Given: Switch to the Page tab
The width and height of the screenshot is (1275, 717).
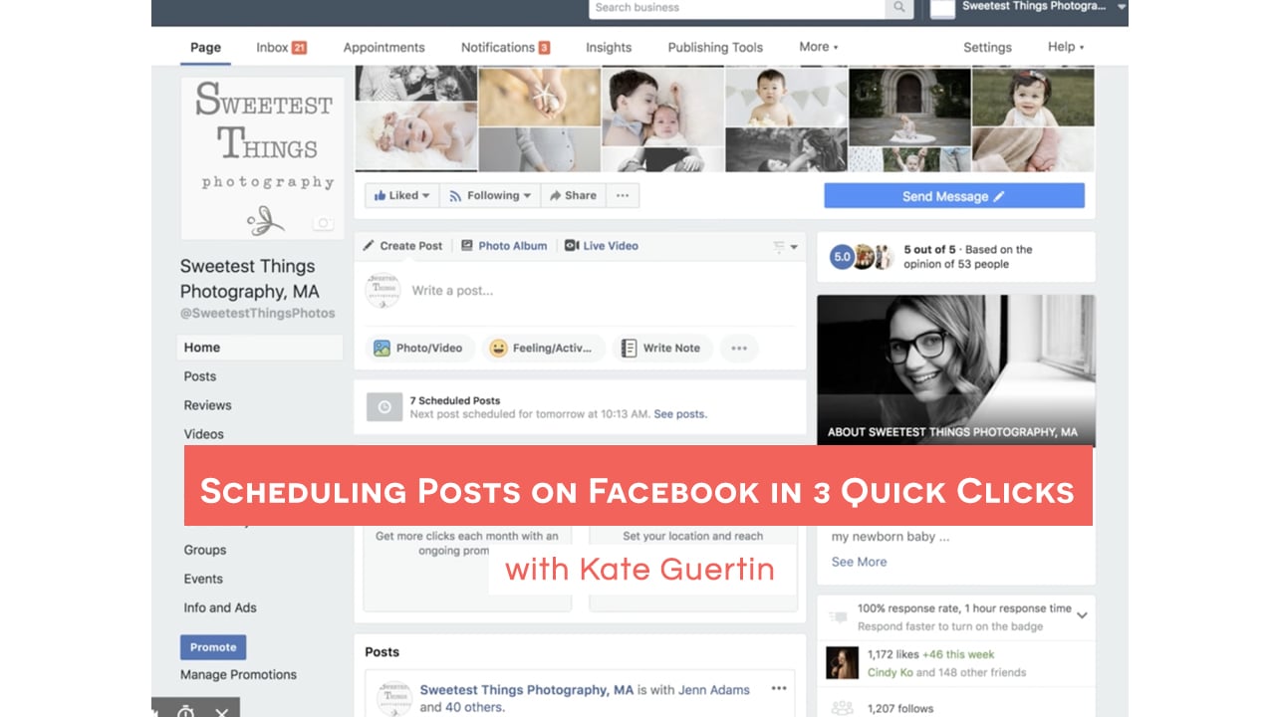Looking at the screenshot, I should point(206,47).
